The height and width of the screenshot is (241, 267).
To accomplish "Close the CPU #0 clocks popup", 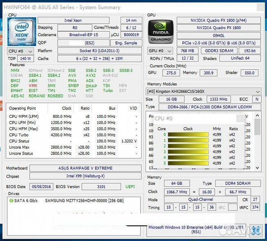I will click(240, 118).
